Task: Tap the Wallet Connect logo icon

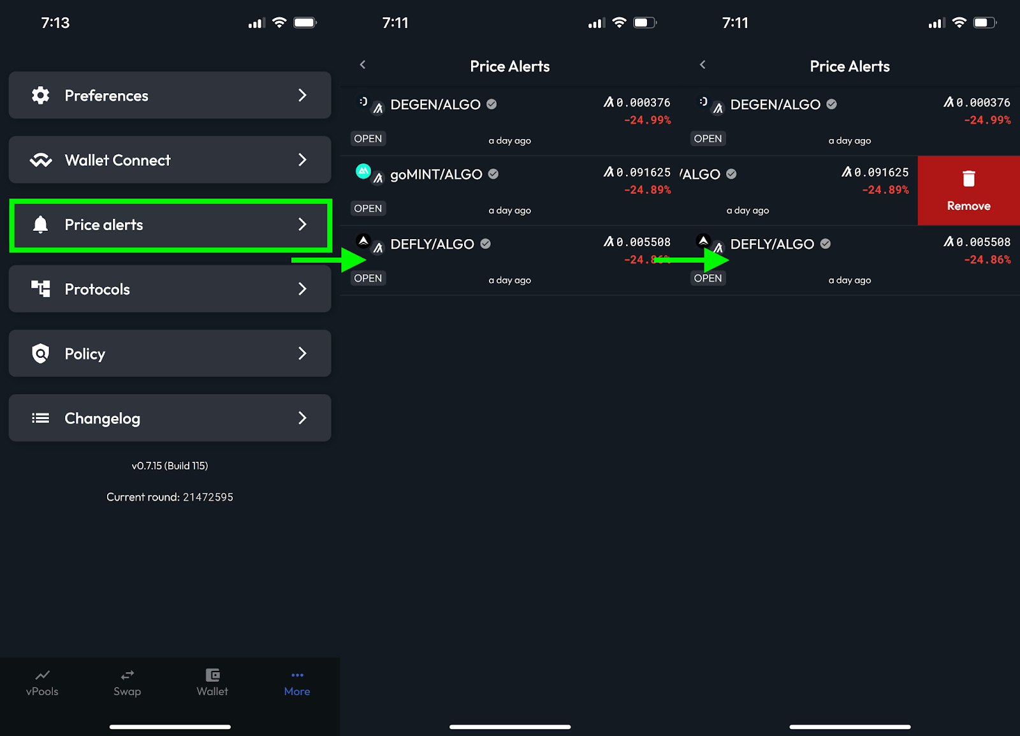Action: [41, 160]
